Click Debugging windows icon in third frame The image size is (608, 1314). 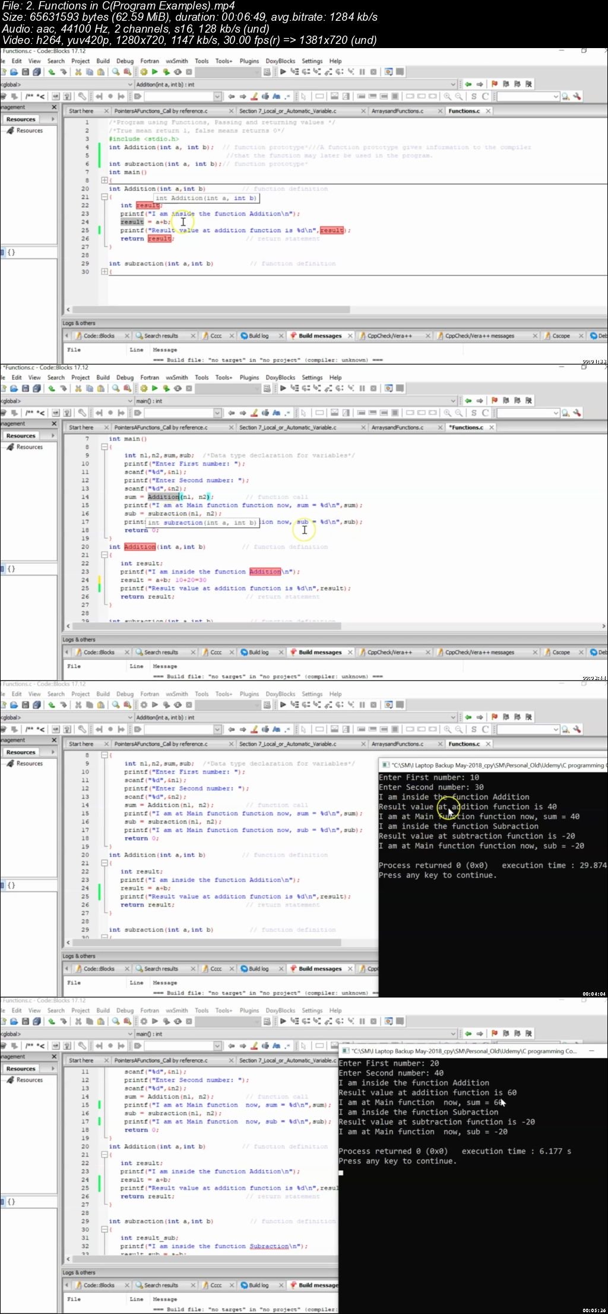pos(388,705)
